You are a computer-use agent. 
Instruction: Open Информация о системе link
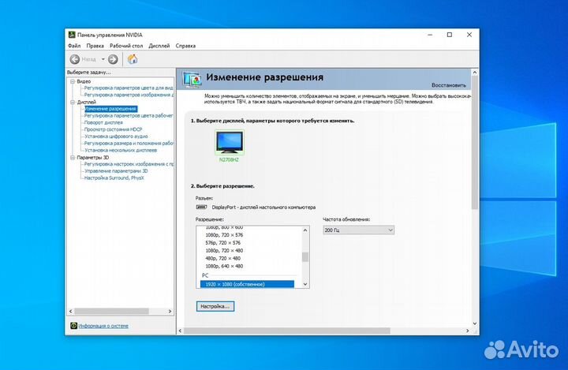point(103,326)
